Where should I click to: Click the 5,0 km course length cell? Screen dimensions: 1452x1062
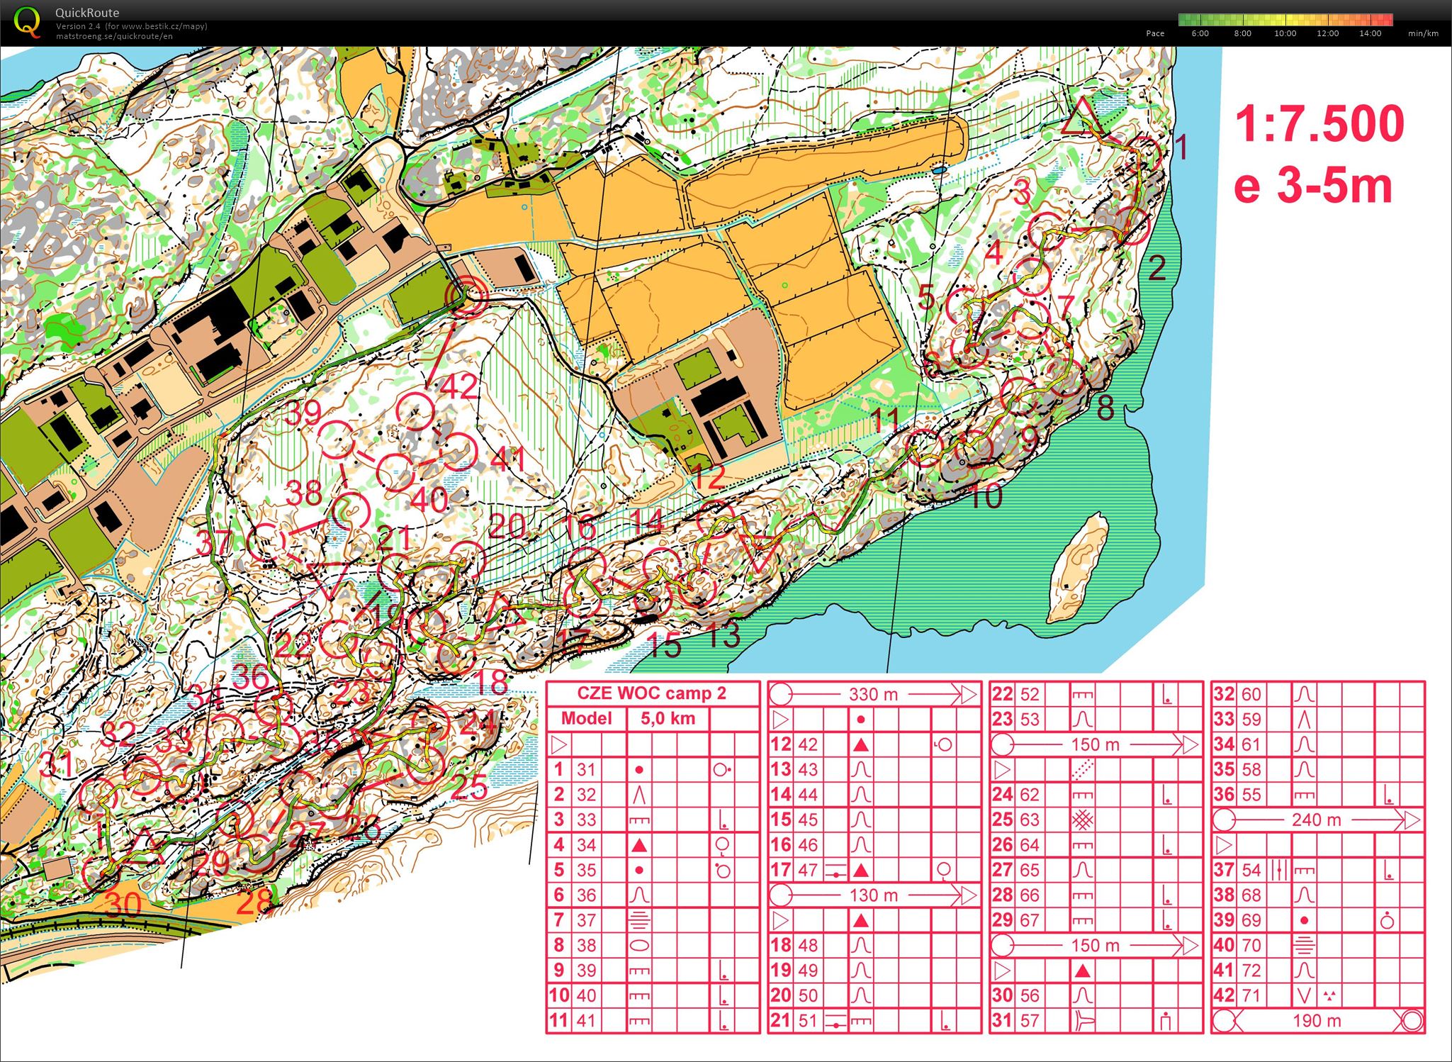[x=668, y=719]
